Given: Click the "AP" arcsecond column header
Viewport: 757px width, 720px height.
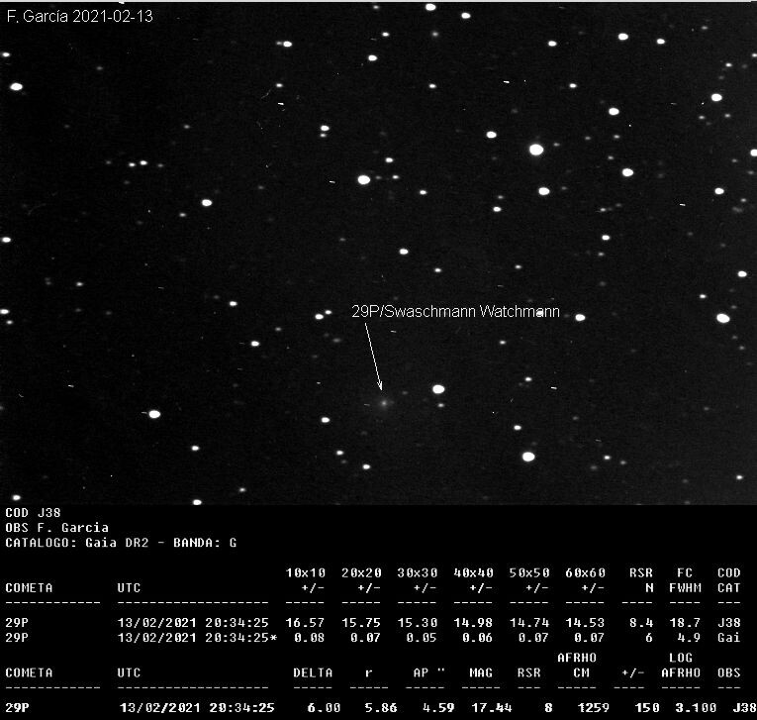Looking at the screenshot, I should click(x=428, y=673).
